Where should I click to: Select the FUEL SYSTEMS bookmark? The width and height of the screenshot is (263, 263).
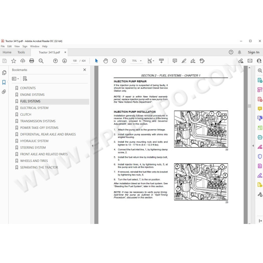click(x=30, y=101)
